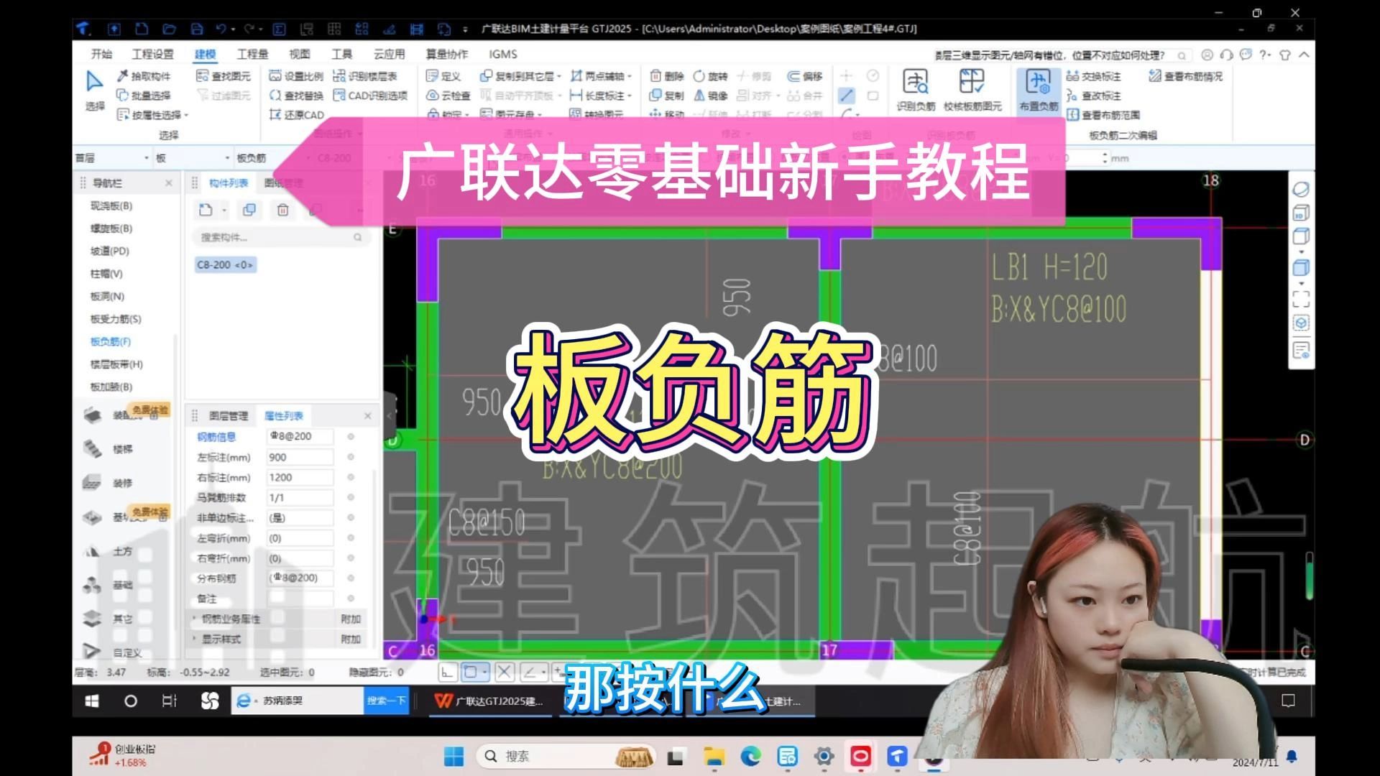Expand 长度标注 dropdown
1380x776 pixels.
click(x=630, y=96)
